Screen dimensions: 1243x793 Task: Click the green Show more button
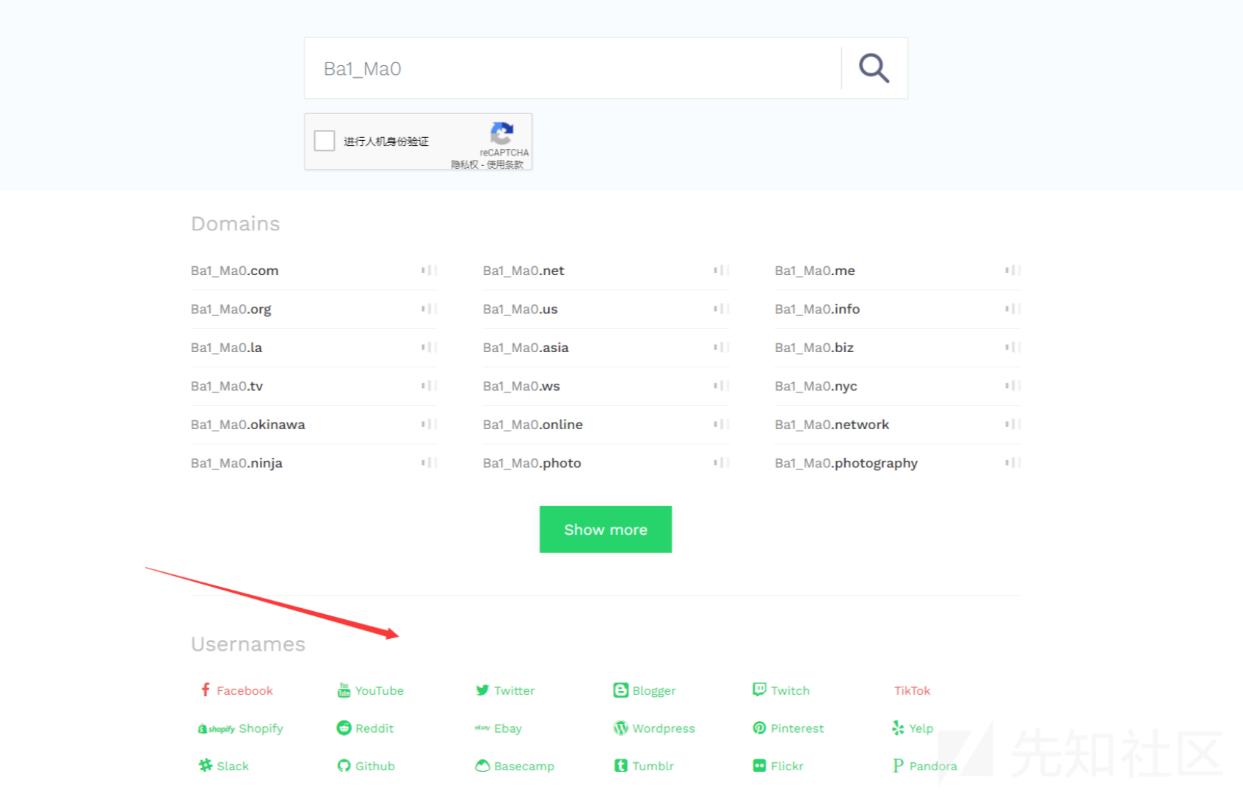(606, 530)
